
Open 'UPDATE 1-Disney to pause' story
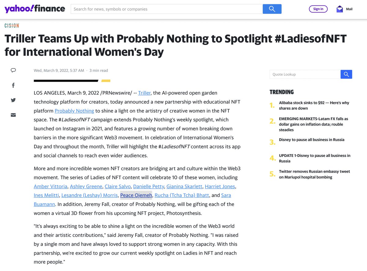(x=315, y=158)
